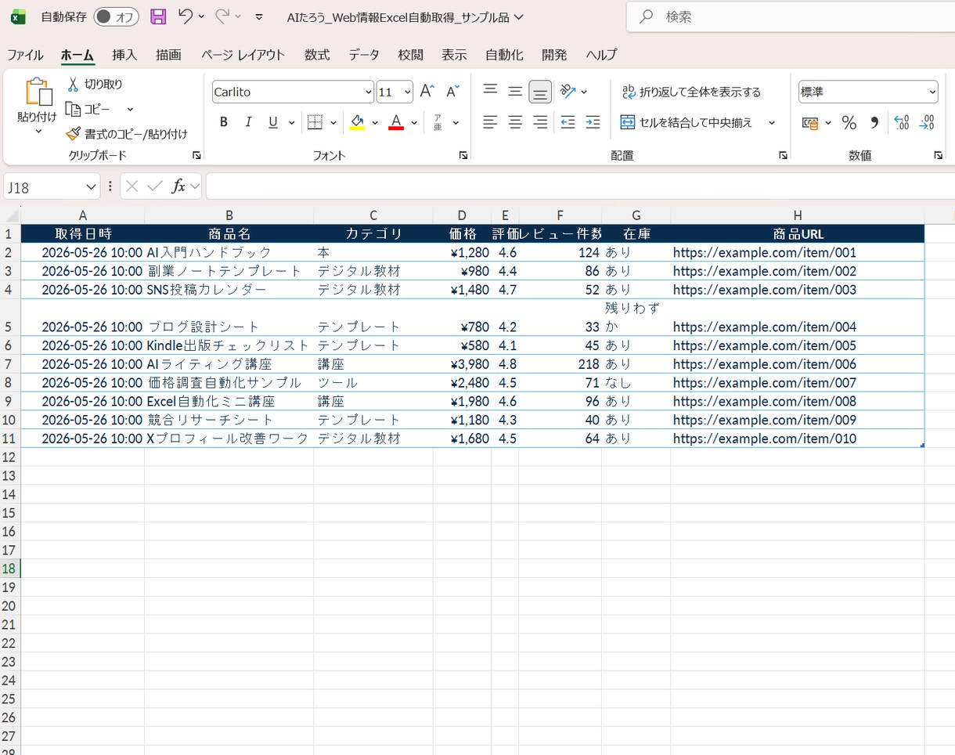Click the 切り取り scissors icon
955x755 pixels.
[73, 84]
